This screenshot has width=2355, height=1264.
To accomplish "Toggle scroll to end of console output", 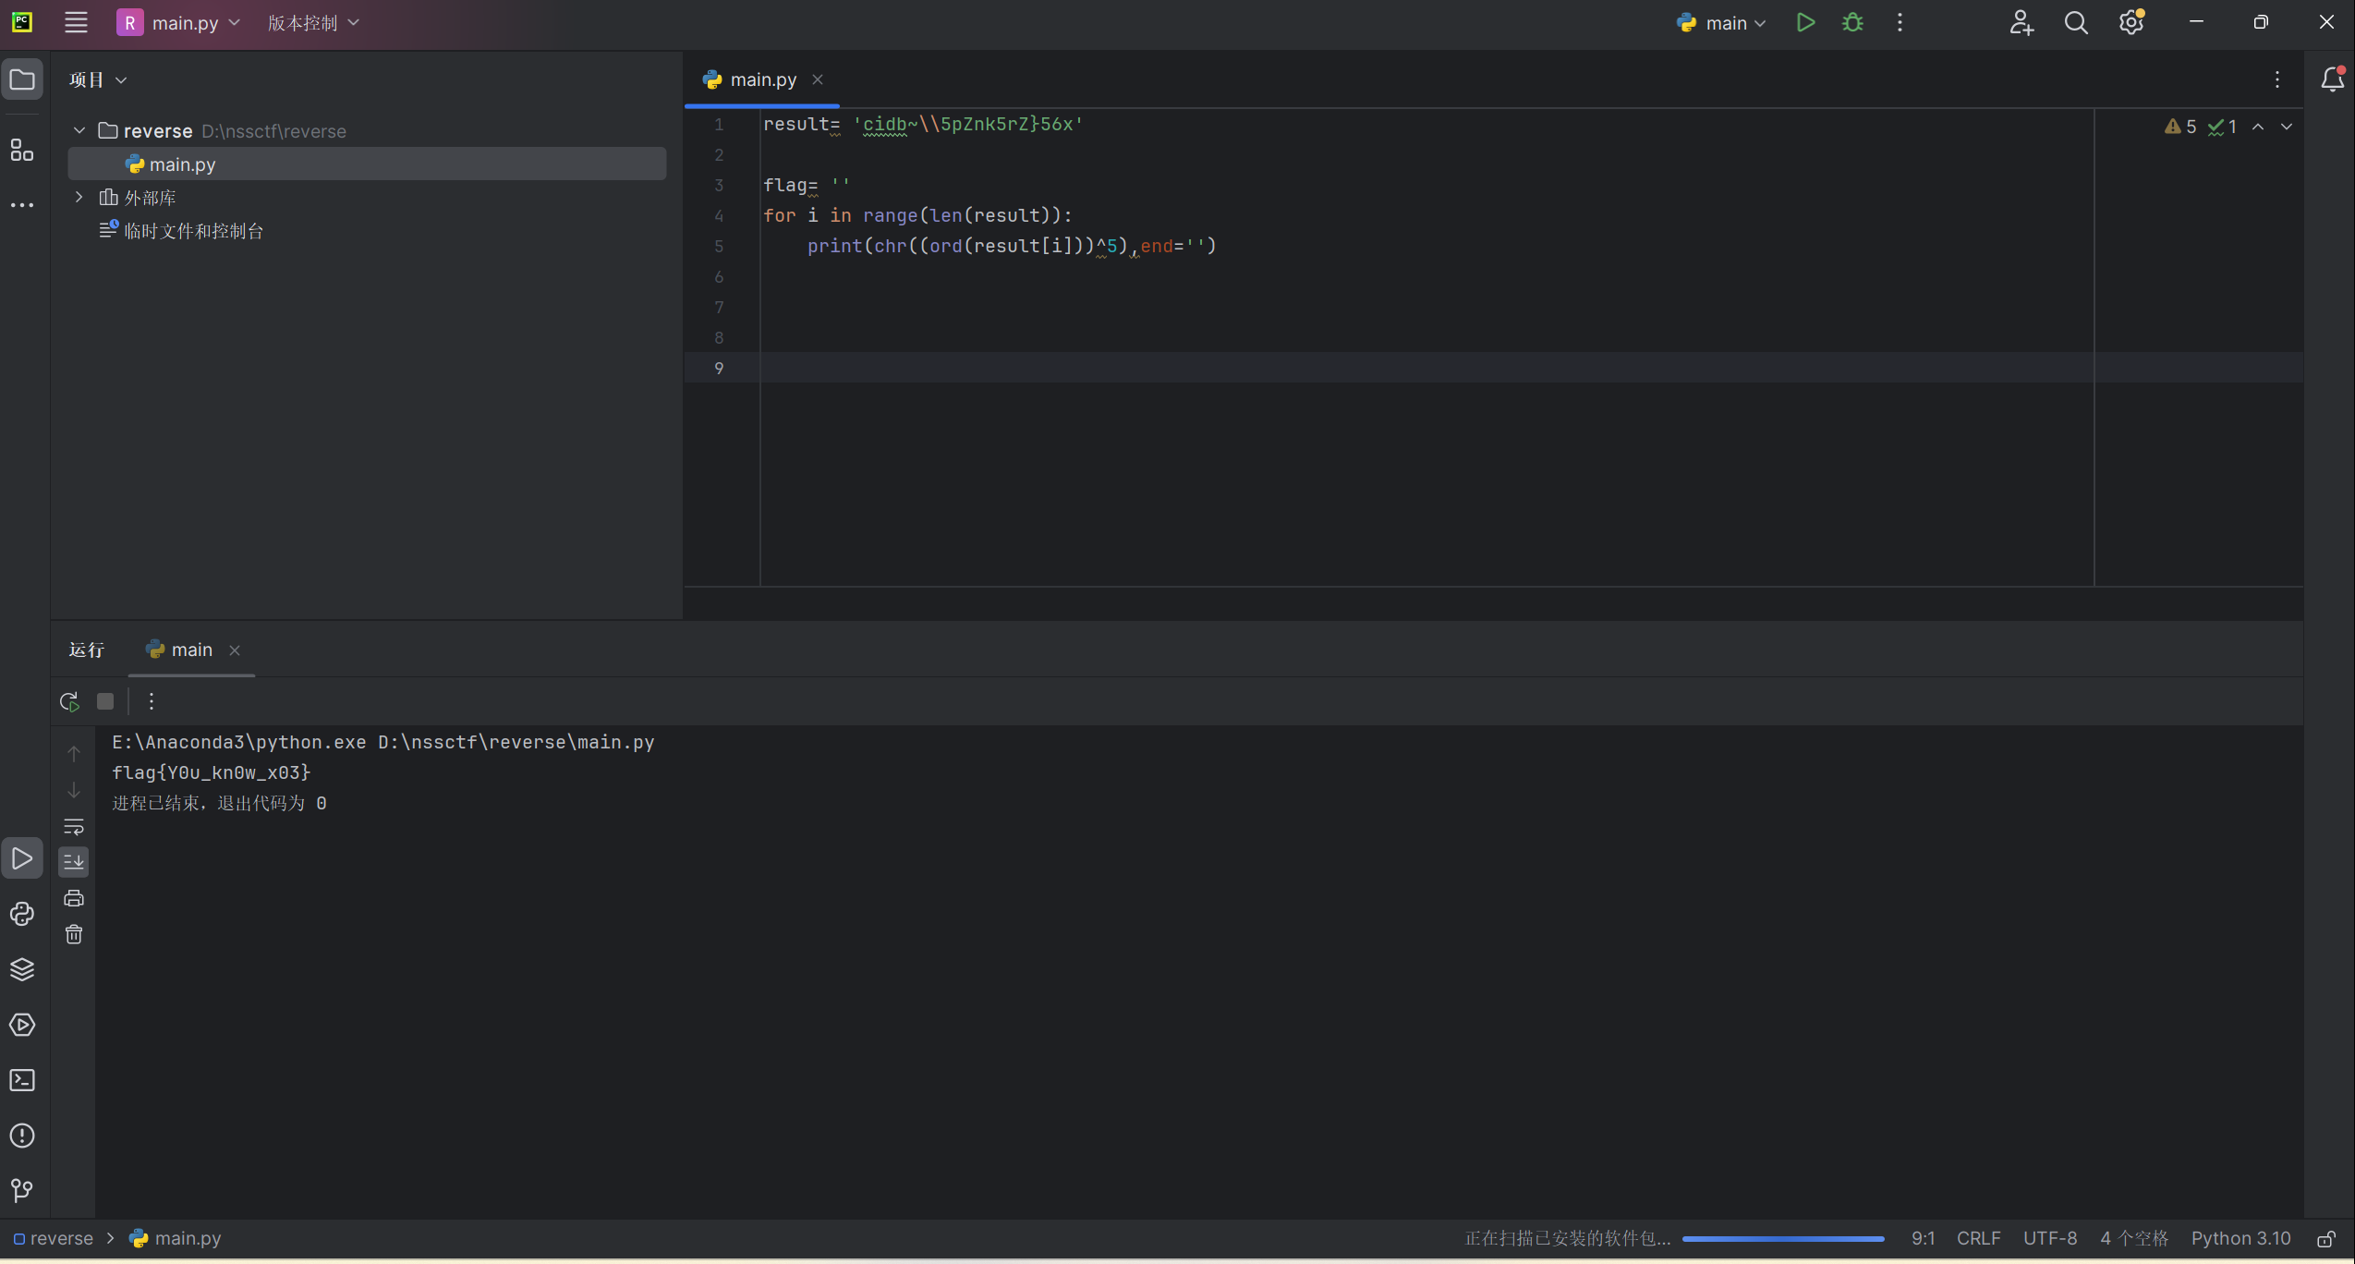I will [x=74, y=861].
